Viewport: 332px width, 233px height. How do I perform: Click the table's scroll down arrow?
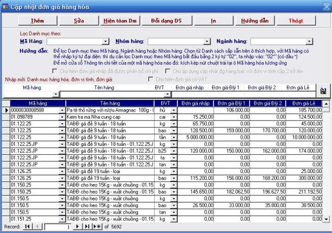(x=326, y=219)
